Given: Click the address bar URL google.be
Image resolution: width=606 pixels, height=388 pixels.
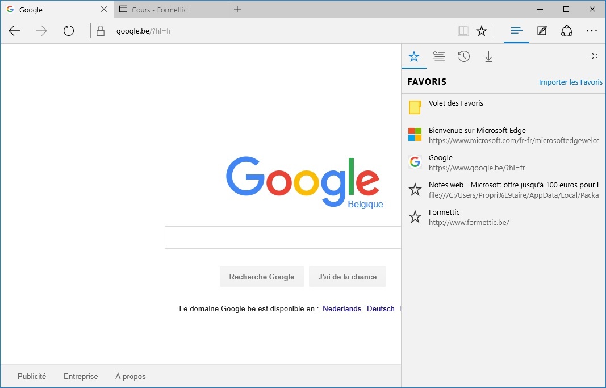Looking at the screenshot, I should pyautogui.click(x=144, y=31).
